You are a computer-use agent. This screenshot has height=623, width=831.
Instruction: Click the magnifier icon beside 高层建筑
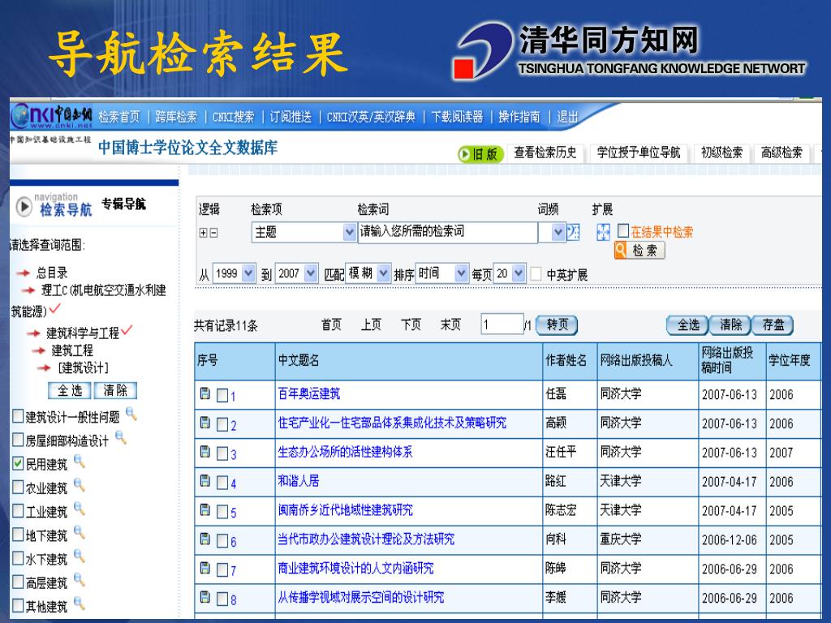[80, 579]
